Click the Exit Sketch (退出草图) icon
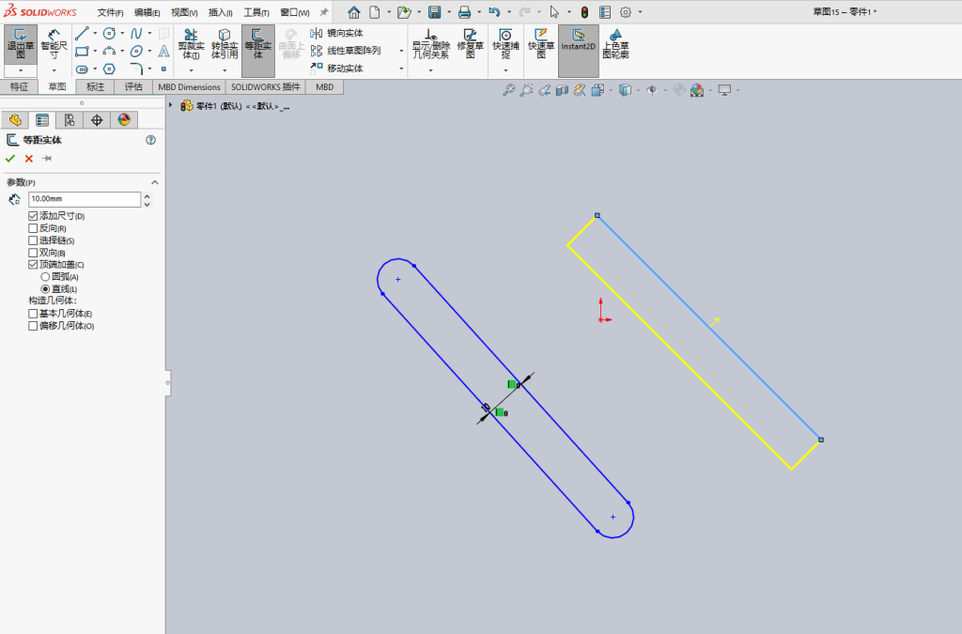Viewport: 962px width, 634px height. click(x=21, y=43)
